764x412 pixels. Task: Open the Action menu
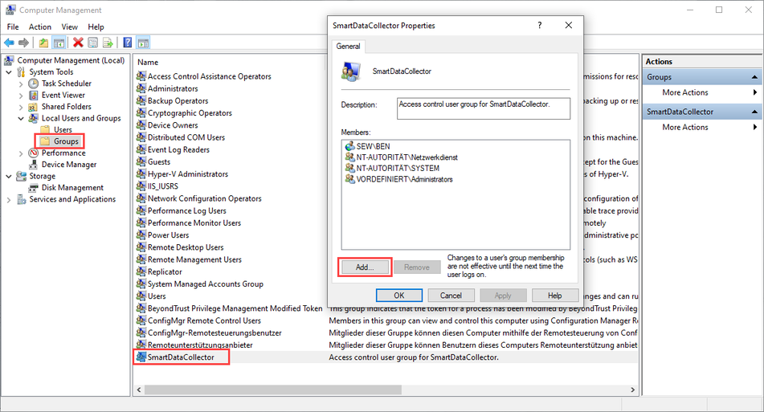tap(40, 27)
